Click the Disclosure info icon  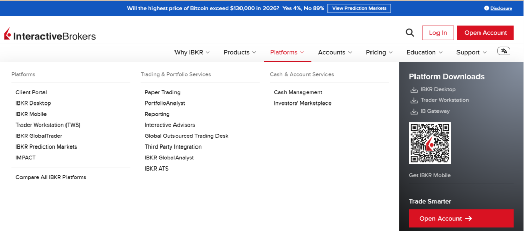tap(486, 8)
